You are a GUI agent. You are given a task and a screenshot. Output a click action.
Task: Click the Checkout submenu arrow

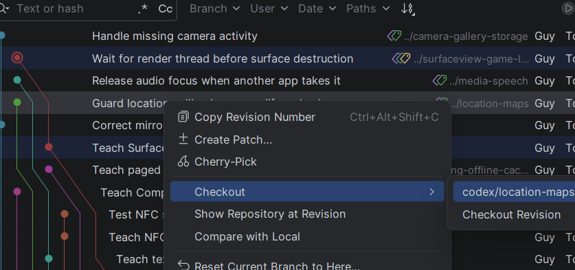[x=432, y=192]
